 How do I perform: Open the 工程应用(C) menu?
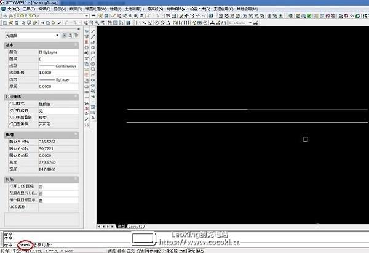point(223,9)
